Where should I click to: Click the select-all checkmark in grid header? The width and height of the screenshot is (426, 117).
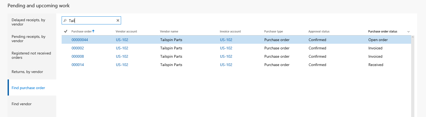(65, 31)
